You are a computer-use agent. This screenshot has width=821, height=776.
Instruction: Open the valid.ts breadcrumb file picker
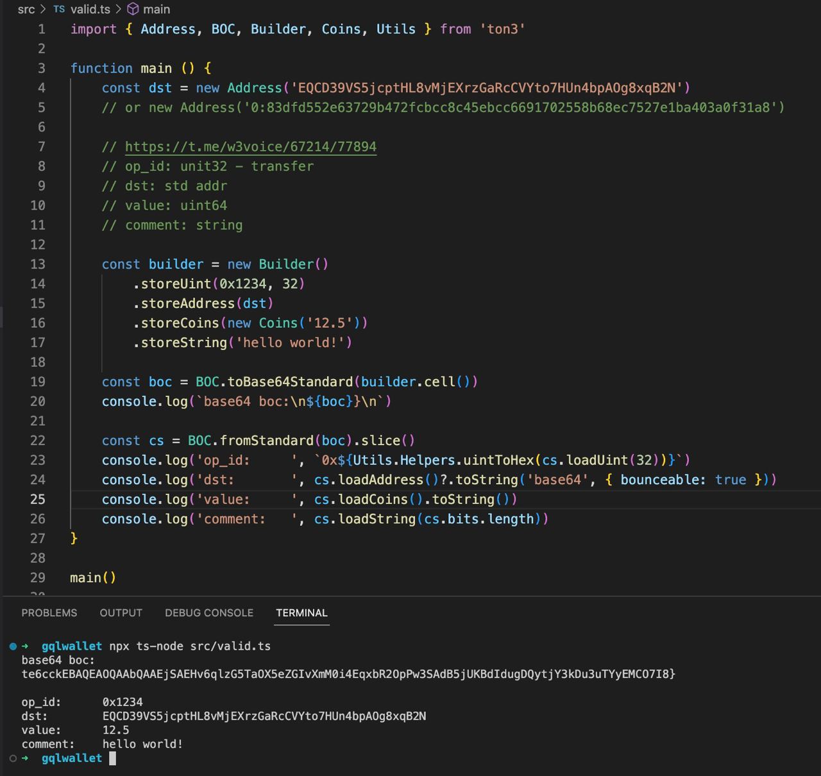click(90, 9)
